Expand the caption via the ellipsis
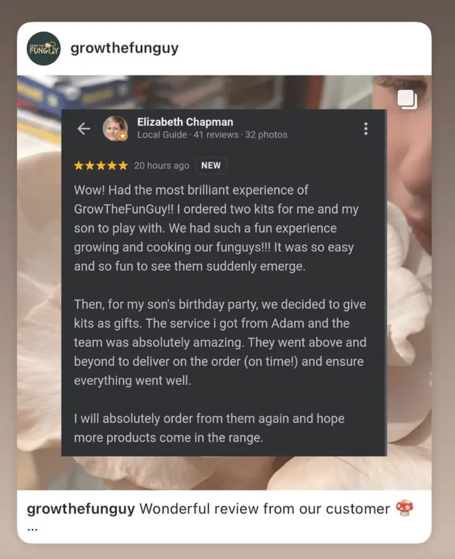455x559 pixels. pyautogui.click(x=32, y=529)
